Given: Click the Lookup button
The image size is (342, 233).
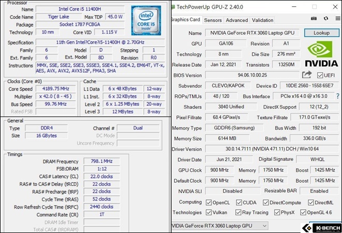Looking at the screenshot, I should [x=321, y=33].
